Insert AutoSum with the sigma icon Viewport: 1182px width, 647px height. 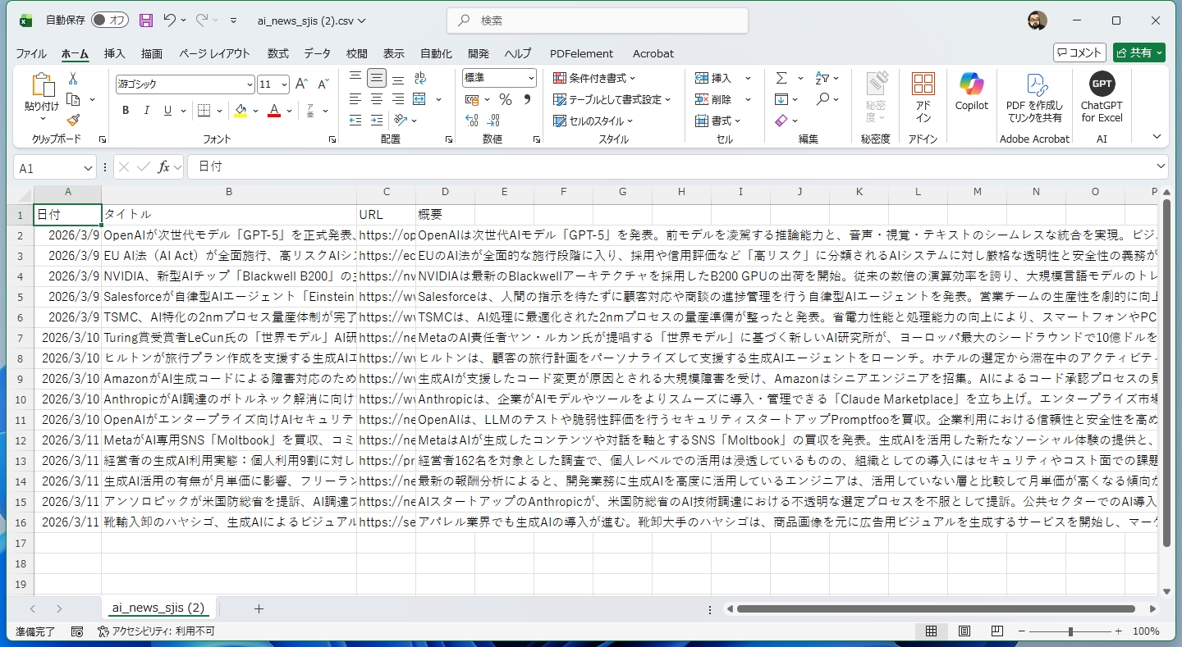tap(781, 77)
